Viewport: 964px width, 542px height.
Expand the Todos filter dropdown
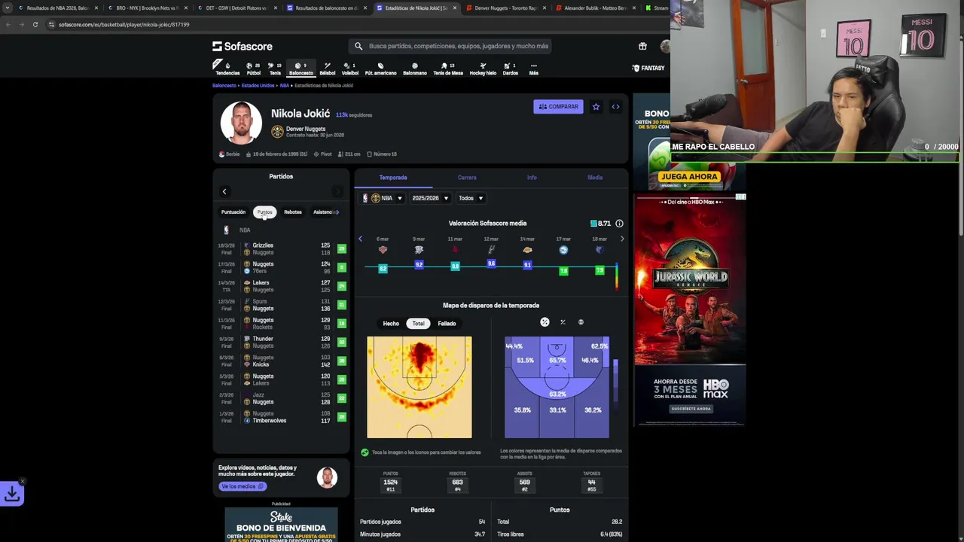pyautogui.click(x=471, y=198)
